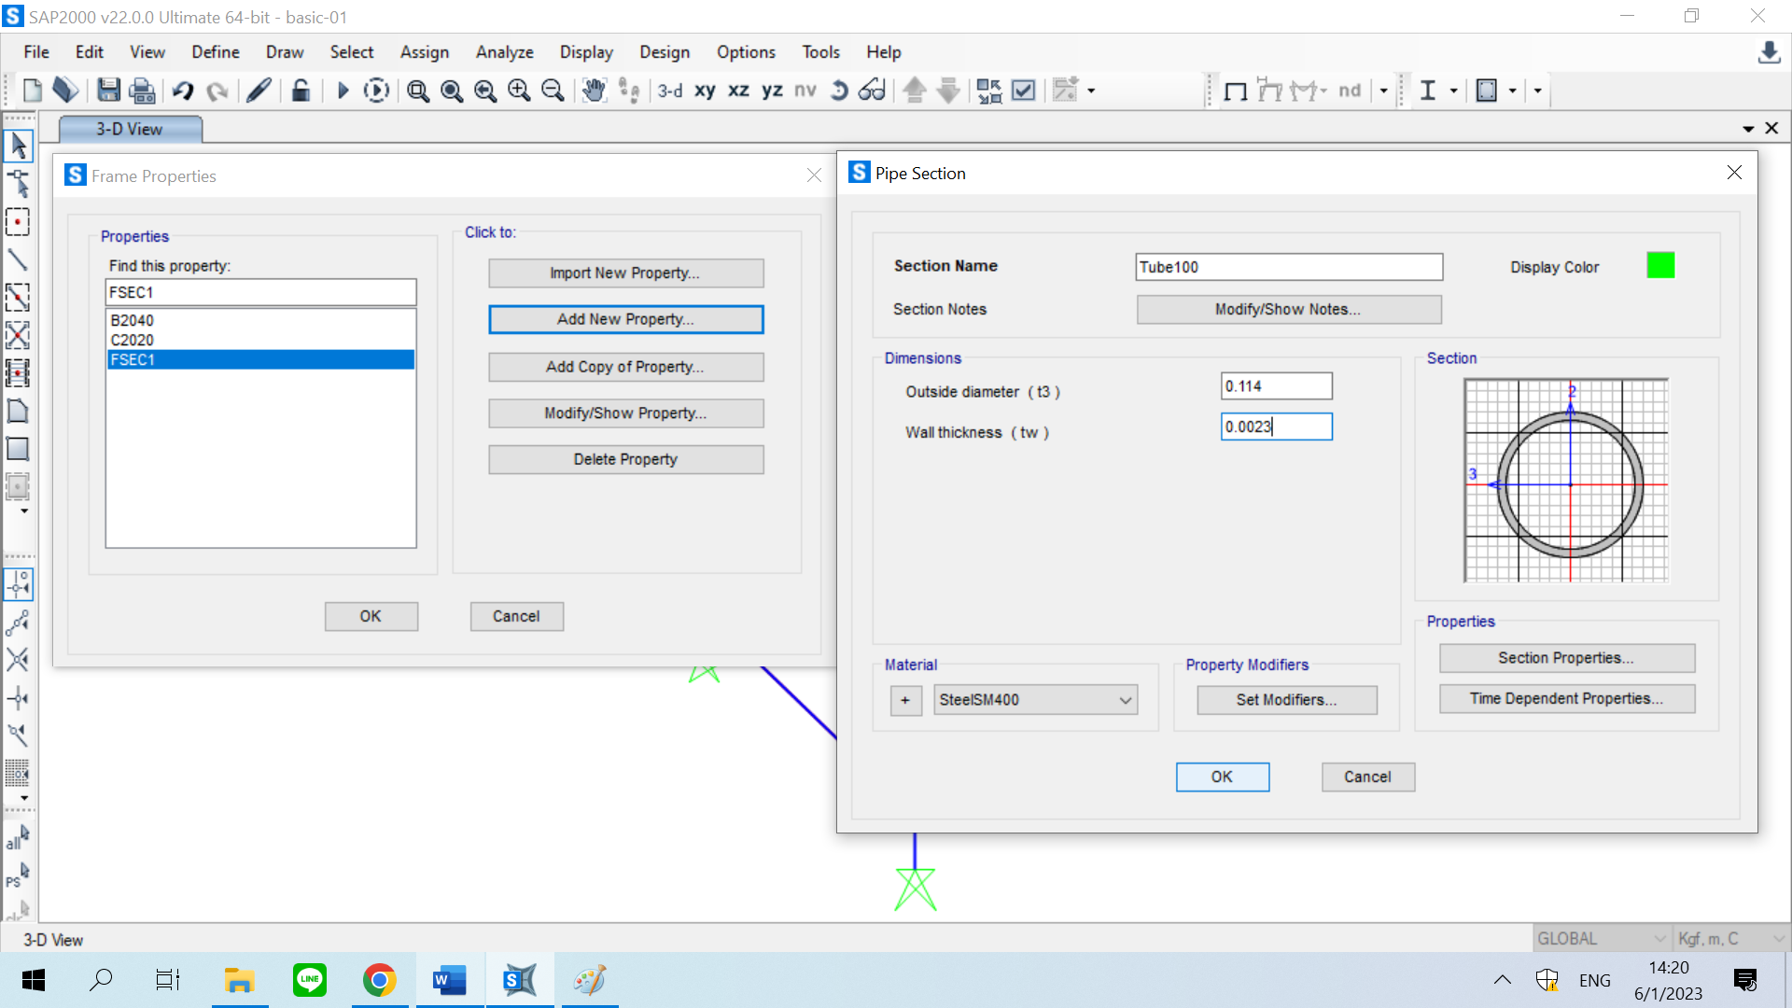
Task: Click the Section Properties button
Action: click(1566, 658)
